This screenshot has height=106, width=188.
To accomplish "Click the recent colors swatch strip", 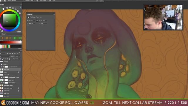I will (11, 47).
